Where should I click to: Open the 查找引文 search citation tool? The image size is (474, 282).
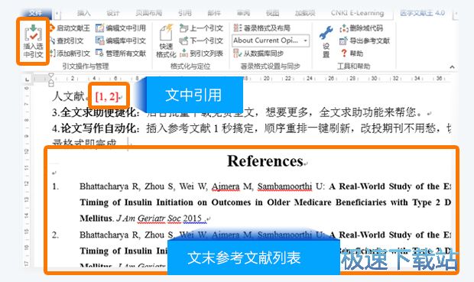(x=67, y=41)
